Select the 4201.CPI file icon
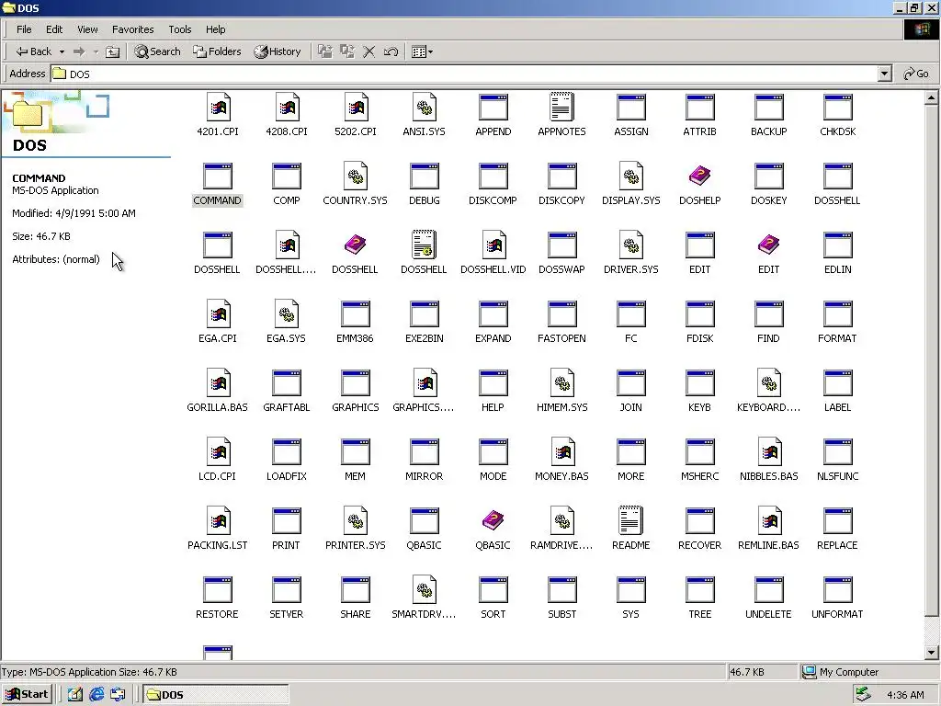This screenshot has width=941, height=706. click(x=218, y=108)
